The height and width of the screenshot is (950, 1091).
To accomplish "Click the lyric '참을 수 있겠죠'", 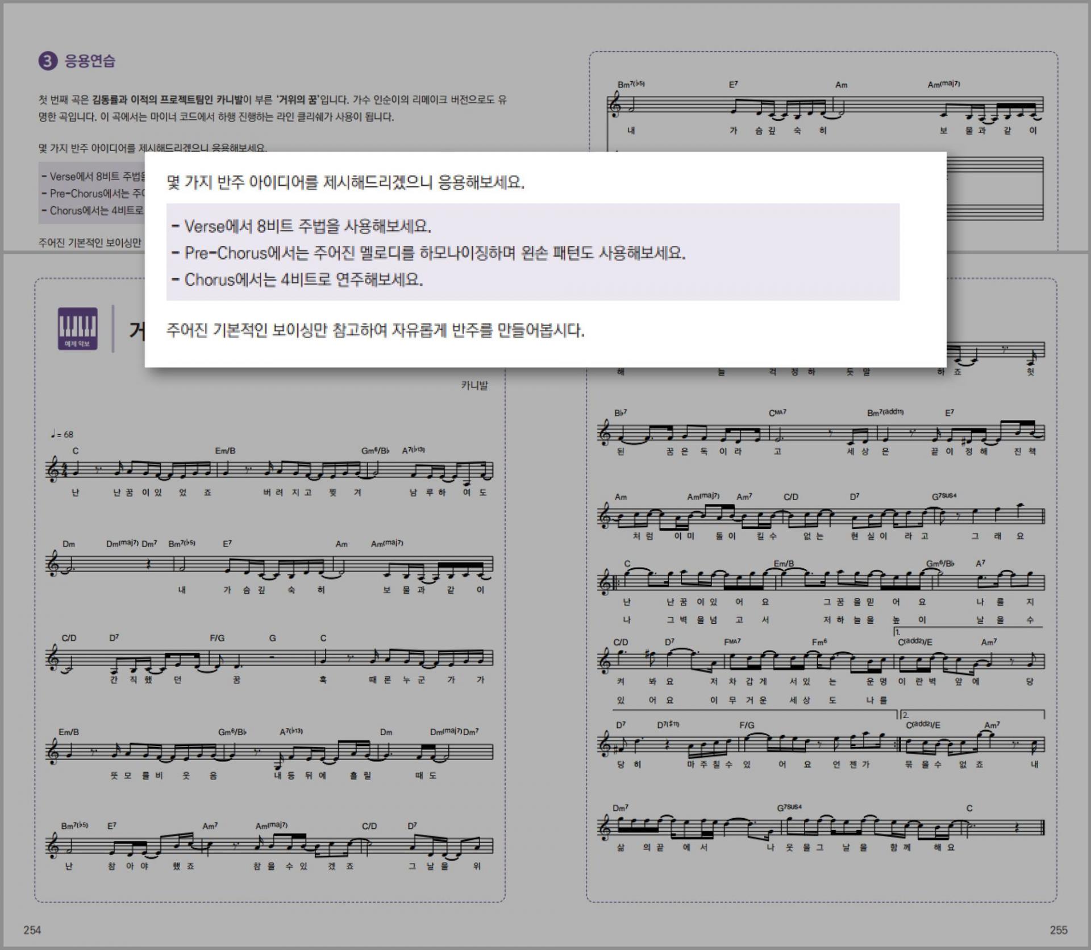I will (303, 866).
